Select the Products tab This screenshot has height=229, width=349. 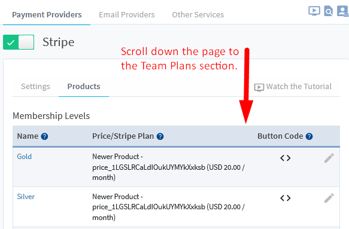[84, 87]
